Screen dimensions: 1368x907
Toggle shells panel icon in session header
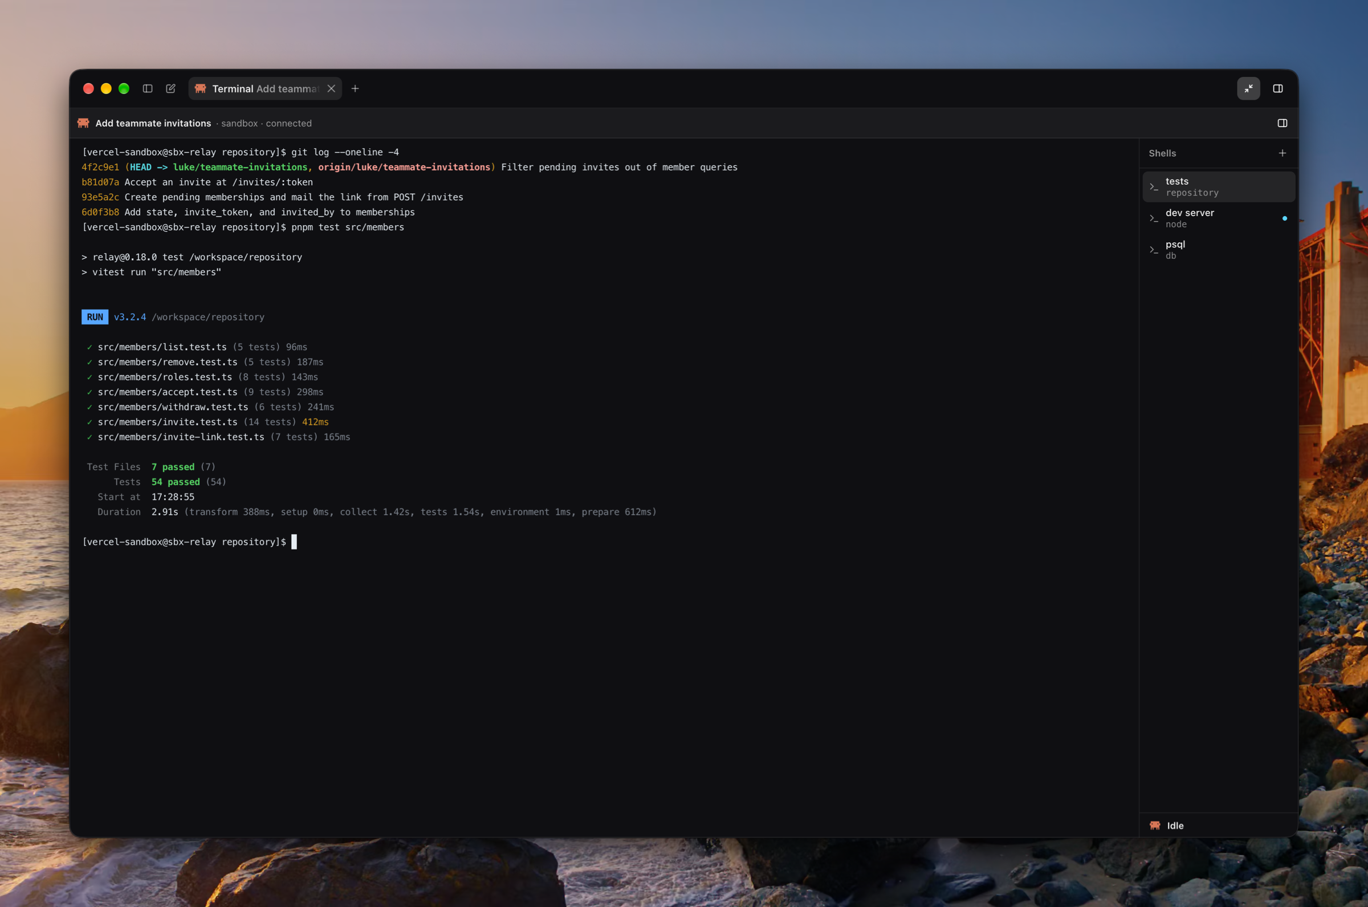click(1282, 123)
